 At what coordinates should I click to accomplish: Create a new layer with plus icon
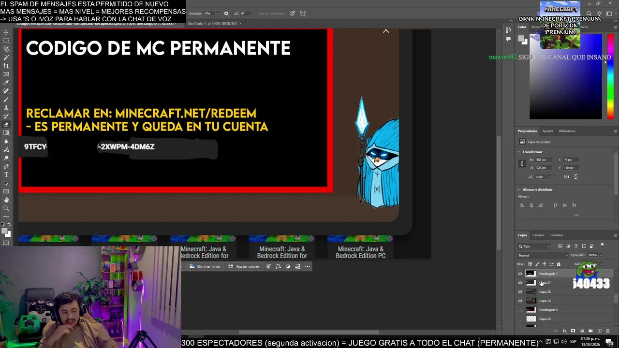599,331
